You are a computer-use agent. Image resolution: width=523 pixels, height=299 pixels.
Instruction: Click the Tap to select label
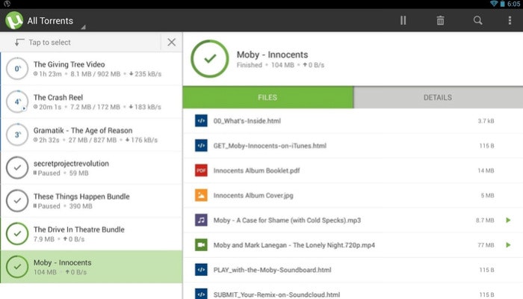(x=50, y=43)
